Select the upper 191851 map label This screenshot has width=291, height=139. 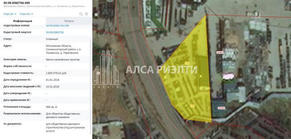[x=220, y=52]
